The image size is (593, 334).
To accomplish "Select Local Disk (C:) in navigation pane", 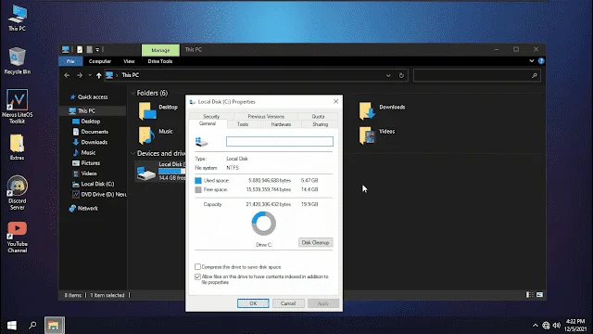I will coord(93,184).
